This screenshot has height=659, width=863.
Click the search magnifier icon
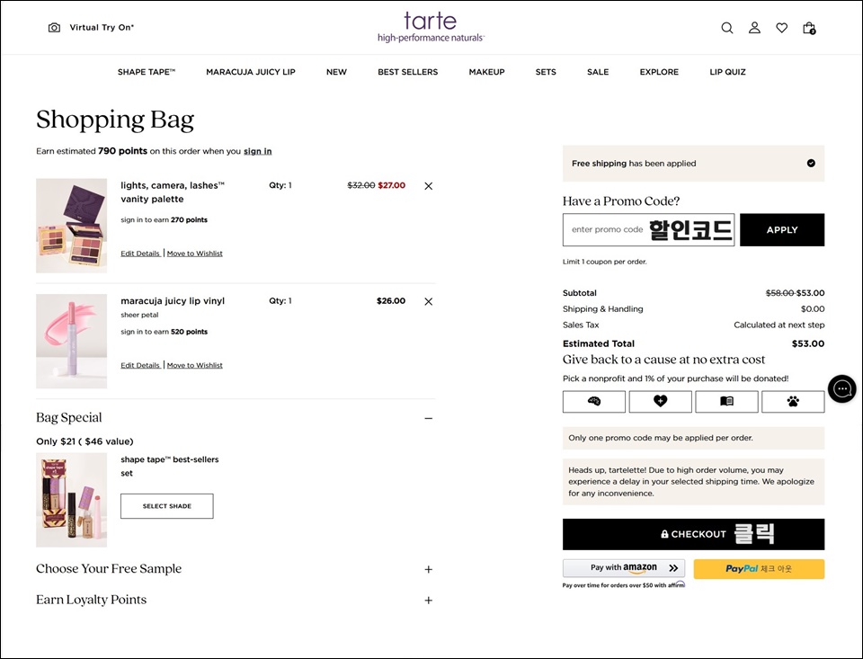pyautogui.click(x=727, y=28)
